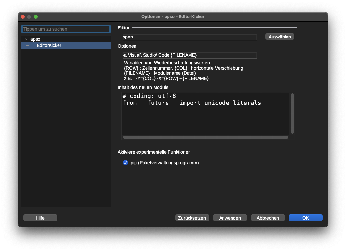
Task: Click the Editor field containing 'open'
Action: (x=189, y=37)
